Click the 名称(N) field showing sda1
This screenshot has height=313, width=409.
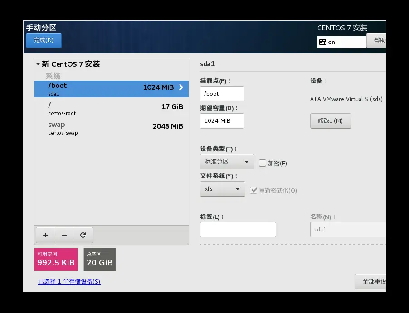[x=348, y=230]
